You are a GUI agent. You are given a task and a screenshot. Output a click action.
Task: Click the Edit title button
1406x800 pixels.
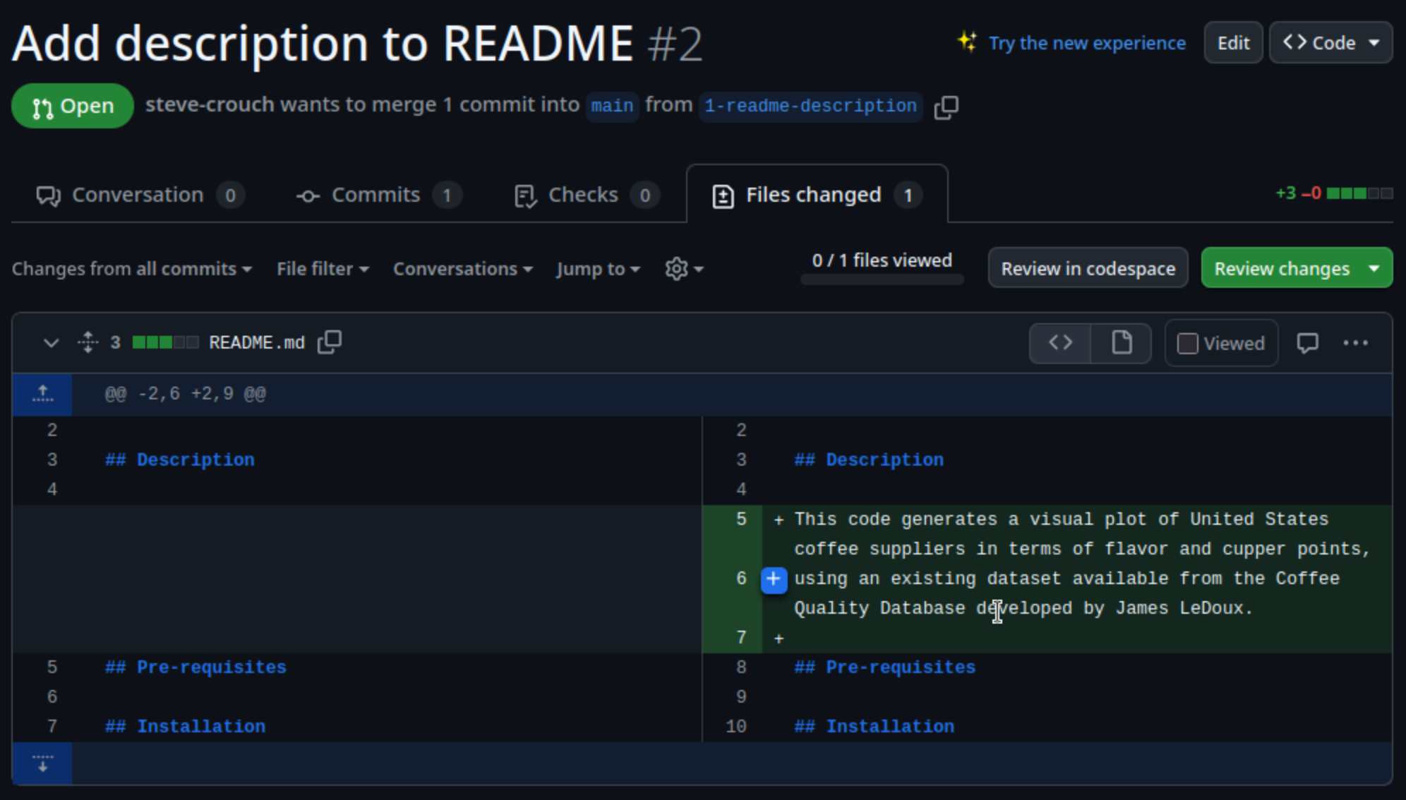click(1233, 42)
